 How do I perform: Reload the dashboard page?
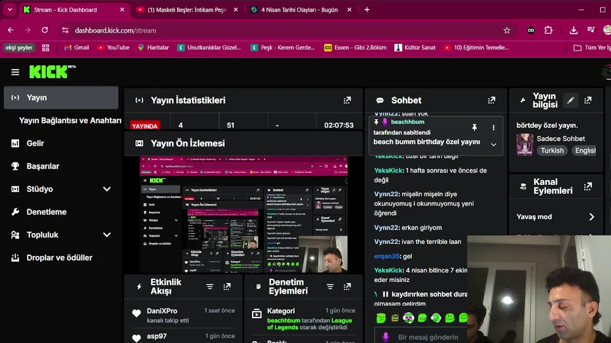tap(45, 30)
